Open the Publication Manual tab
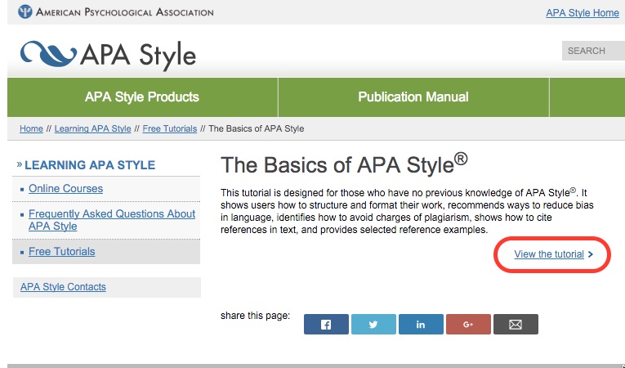The image size is (625, 368). pyautogui.click(x=413, y=97)
